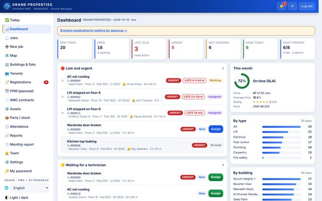Image resolution: width=322 pixels, height=201 pixels.
Task: Open the Attendance page
Action: (x=27, y=127)
